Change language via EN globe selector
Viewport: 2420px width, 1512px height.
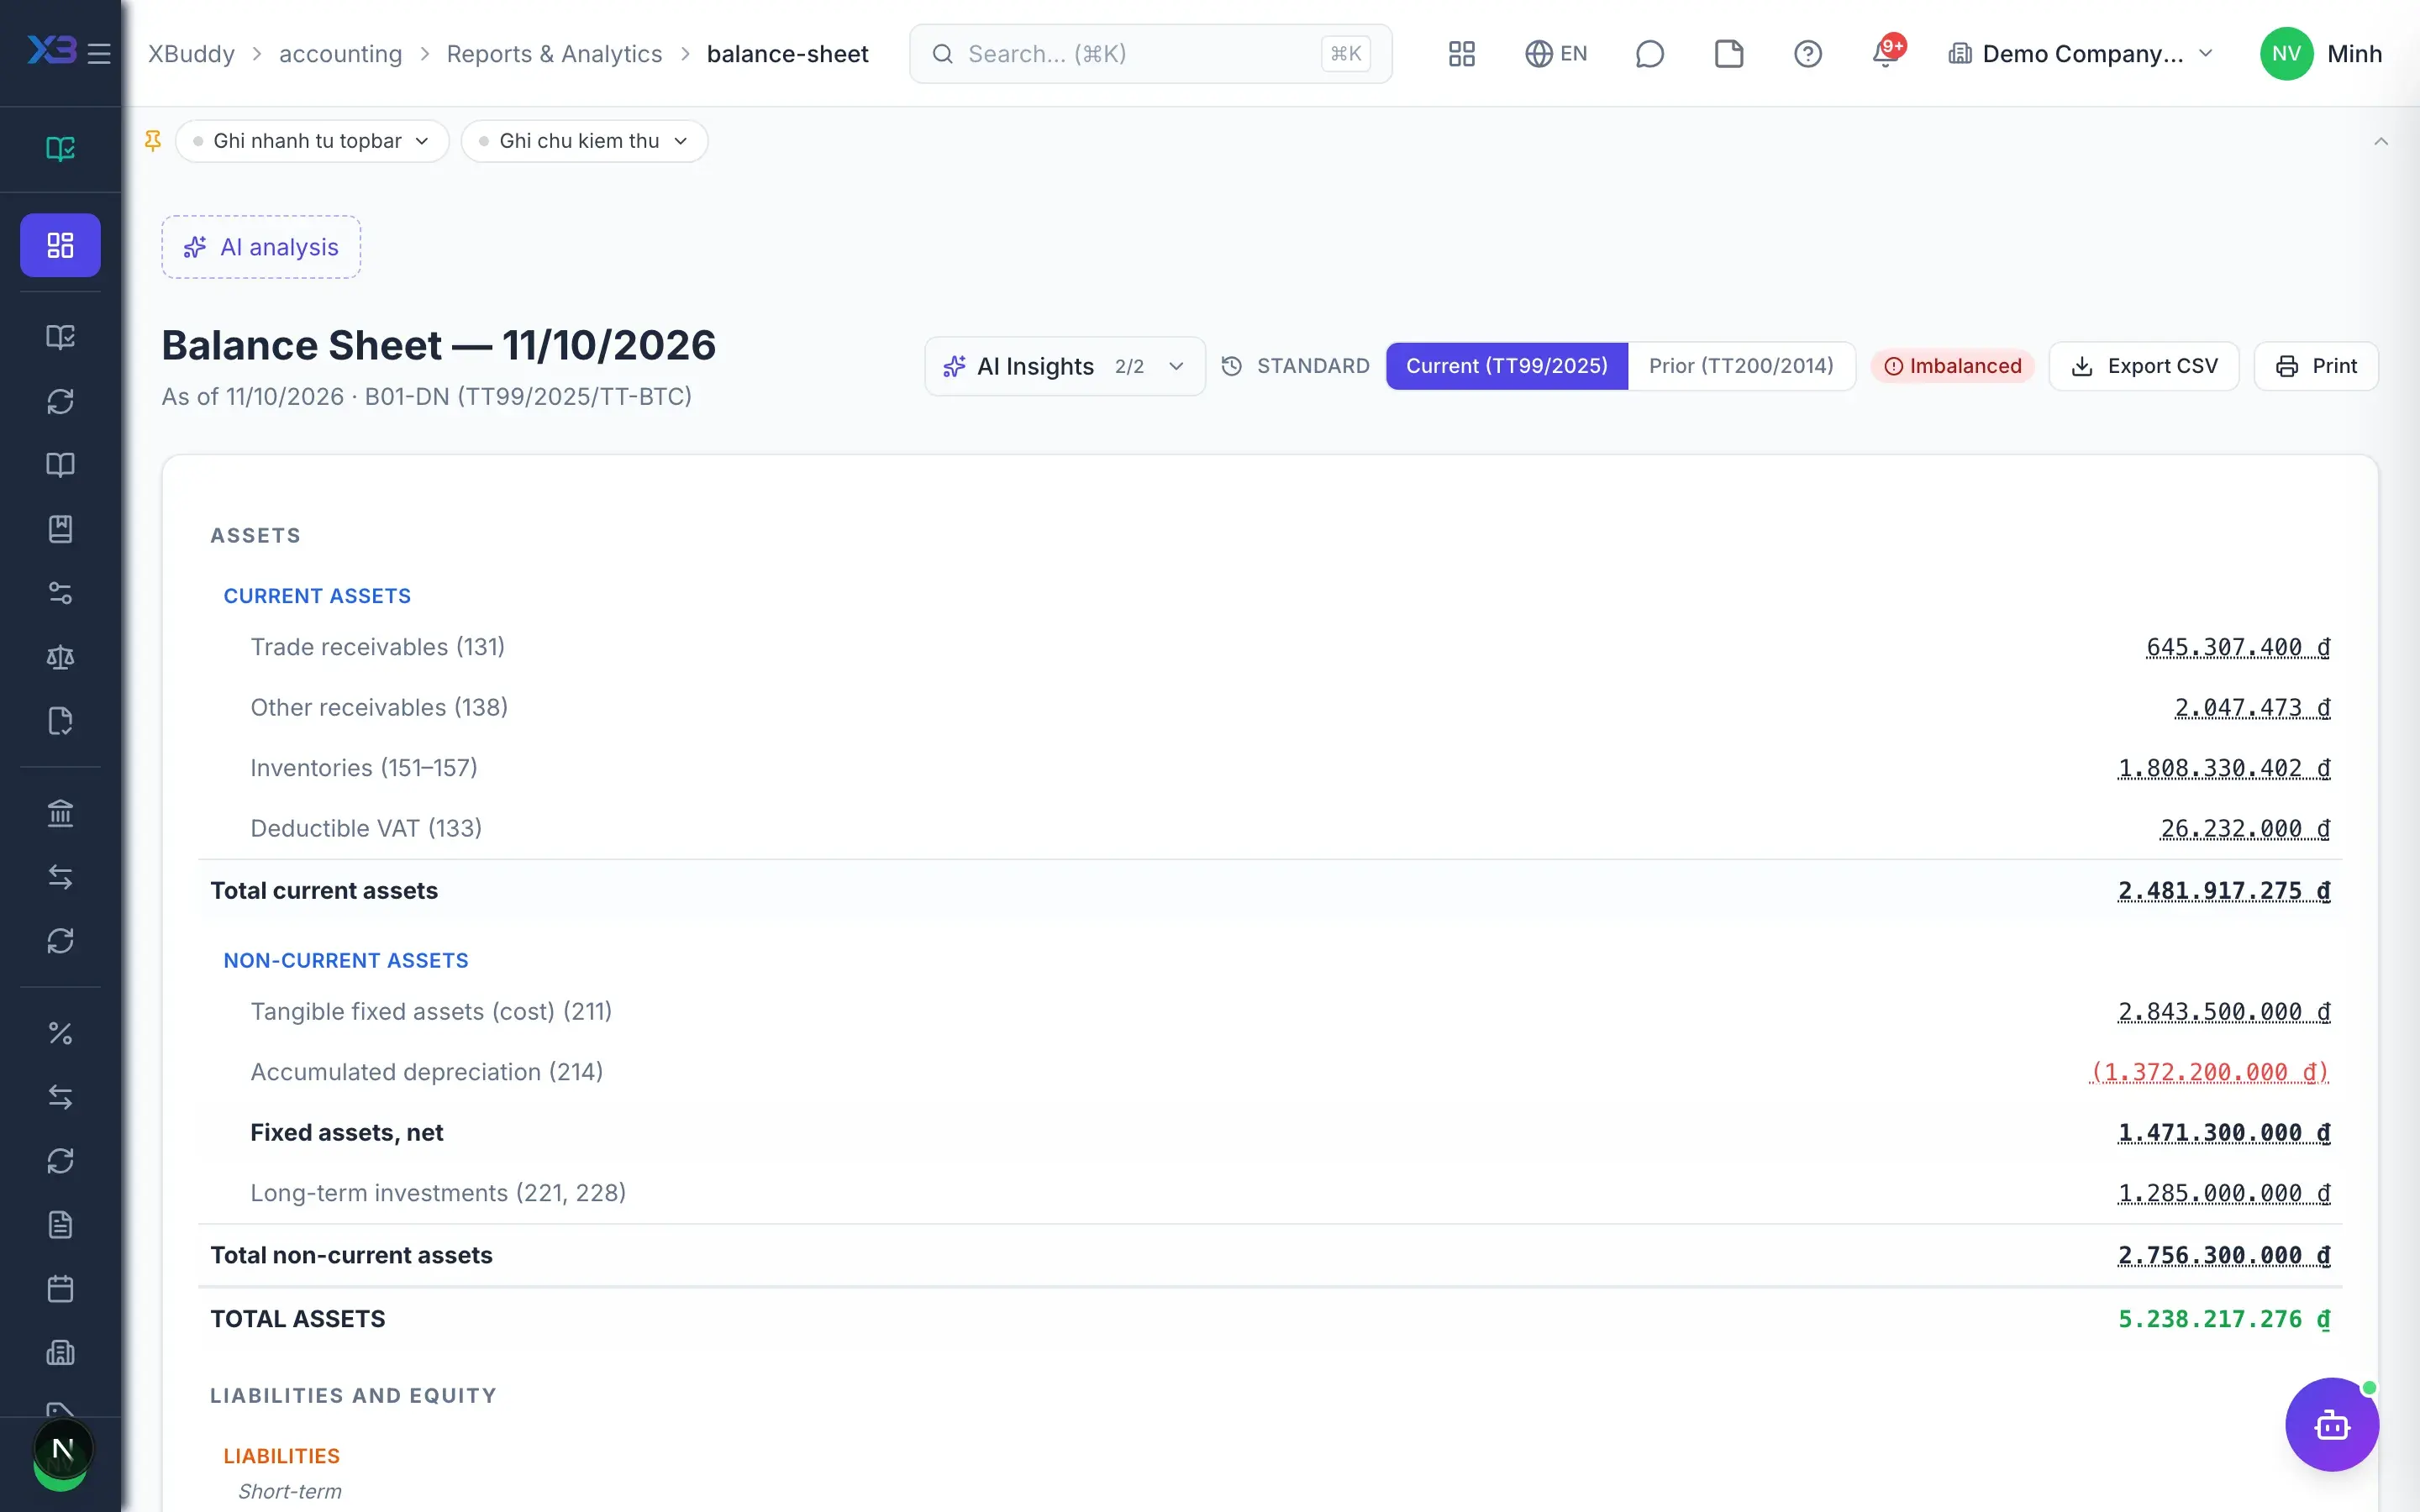[1556, 54]
